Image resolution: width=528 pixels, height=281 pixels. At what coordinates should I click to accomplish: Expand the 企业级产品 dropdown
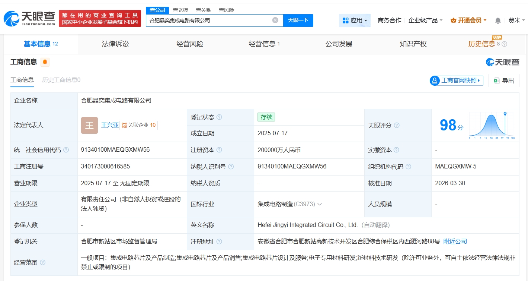point(425,20)
